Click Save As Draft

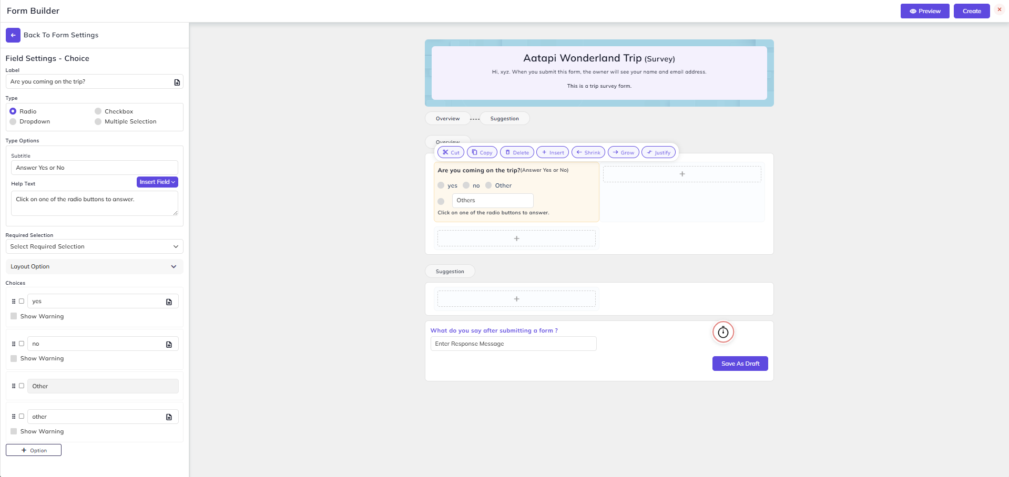pos(740,364)
